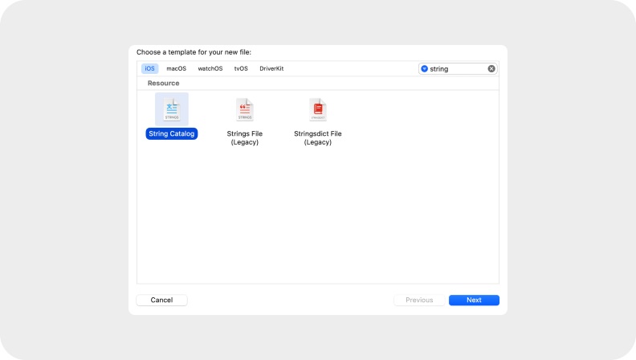Switch to the tvOS platform tab
Screen dimensions: 636x360
241,69
